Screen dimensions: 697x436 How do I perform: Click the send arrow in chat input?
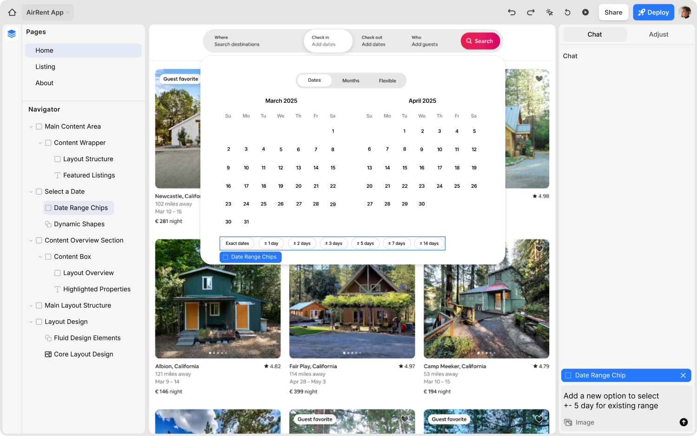click(x=684, y=422)
